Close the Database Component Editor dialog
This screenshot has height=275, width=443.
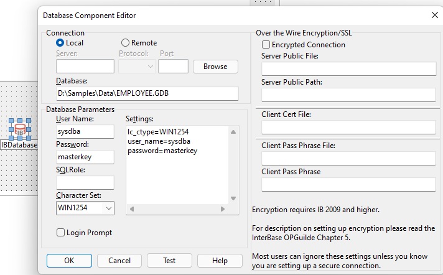point(434,15)
